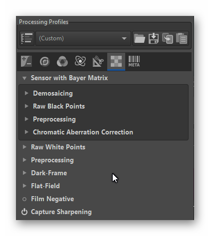Copy the current profile to clipboard
Viewport: 210px width, 236px height.
[168, 38]
